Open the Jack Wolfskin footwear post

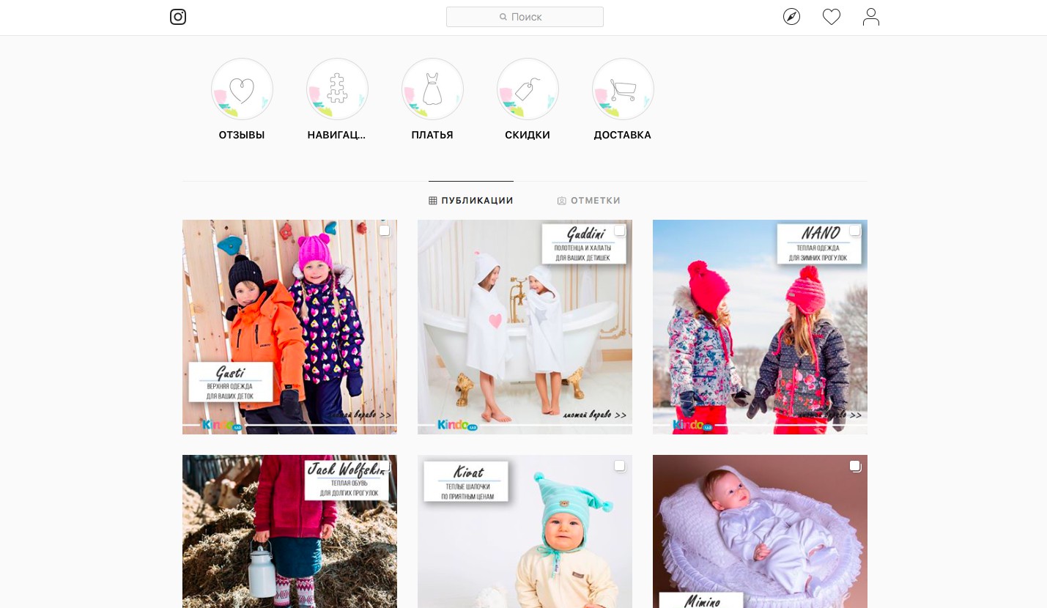click(289, 531)
